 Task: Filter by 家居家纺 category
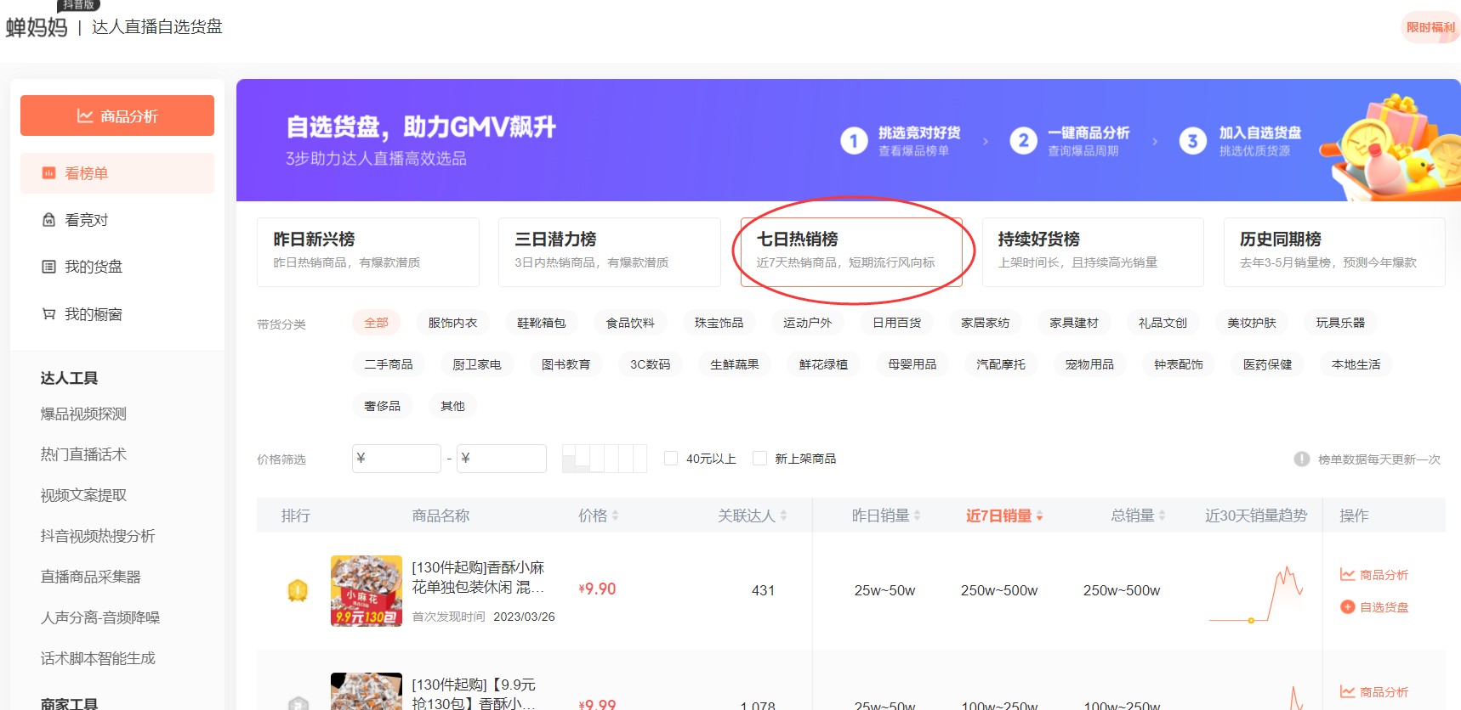pos(985,323)
